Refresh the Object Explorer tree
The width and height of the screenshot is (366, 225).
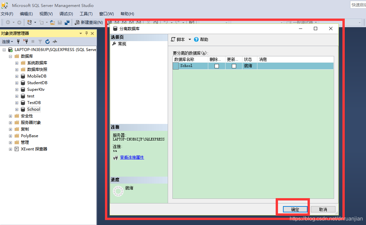coord(47,41)
